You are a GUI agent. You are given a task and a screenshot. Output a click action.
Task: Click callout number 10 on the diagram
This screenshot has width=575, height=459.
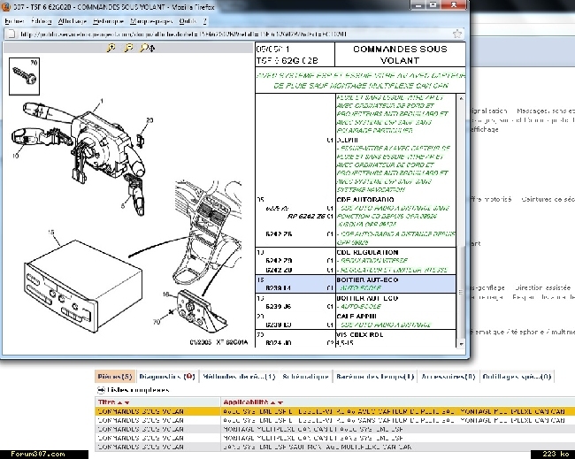tap(15, 156)
